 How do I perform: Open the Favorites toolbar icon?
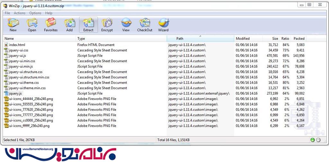(50, 23)
